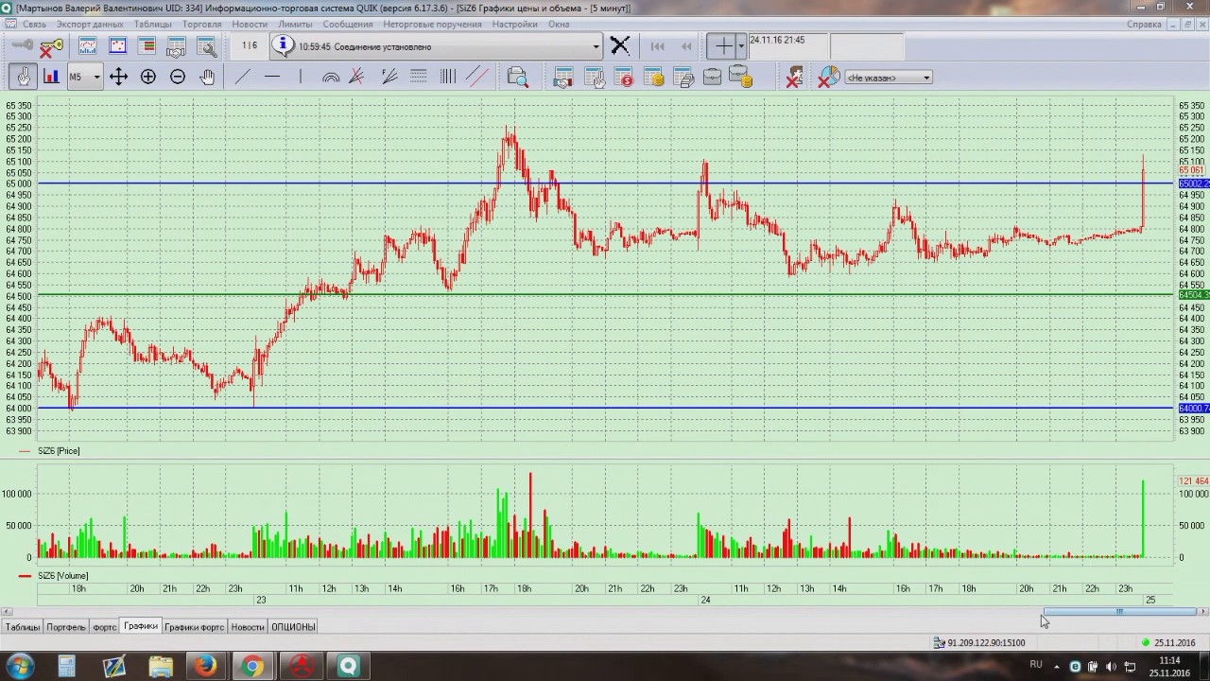Screen dimensions: 1210x681
Task: Open the Таблицы menu
Action: click(153, 24)
